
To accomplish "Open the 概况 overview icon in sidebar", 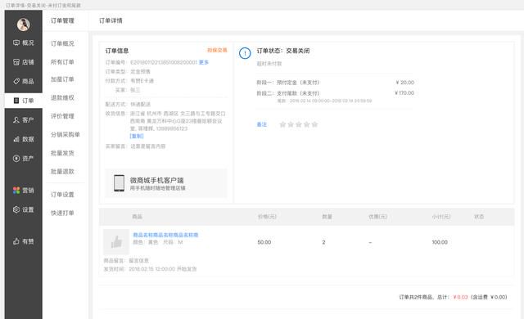I will (16, 43).
